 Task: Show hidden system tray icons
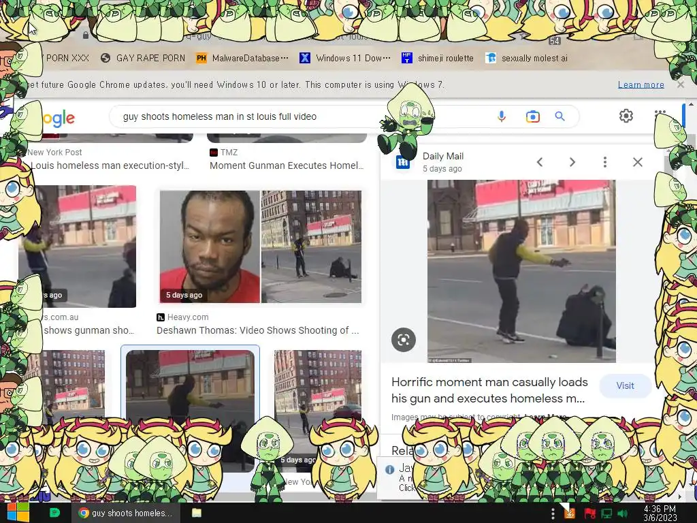(x=553, y=513)
